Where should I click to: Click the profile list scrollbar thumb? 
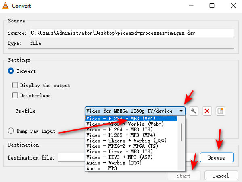tap(181, 132)
